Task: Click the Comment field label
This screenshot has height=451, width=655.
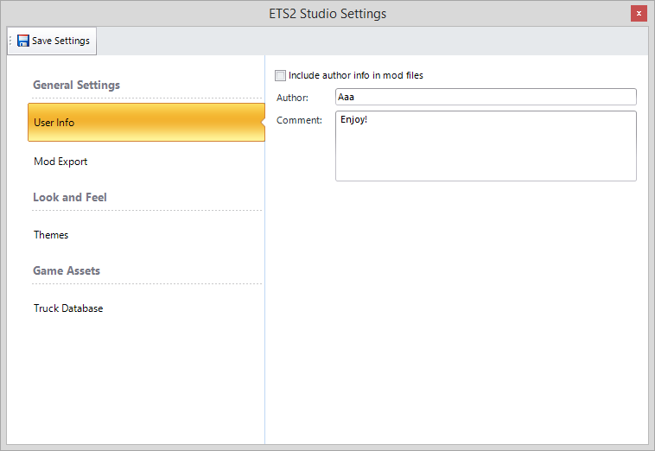Action: [x=299, y=120]
